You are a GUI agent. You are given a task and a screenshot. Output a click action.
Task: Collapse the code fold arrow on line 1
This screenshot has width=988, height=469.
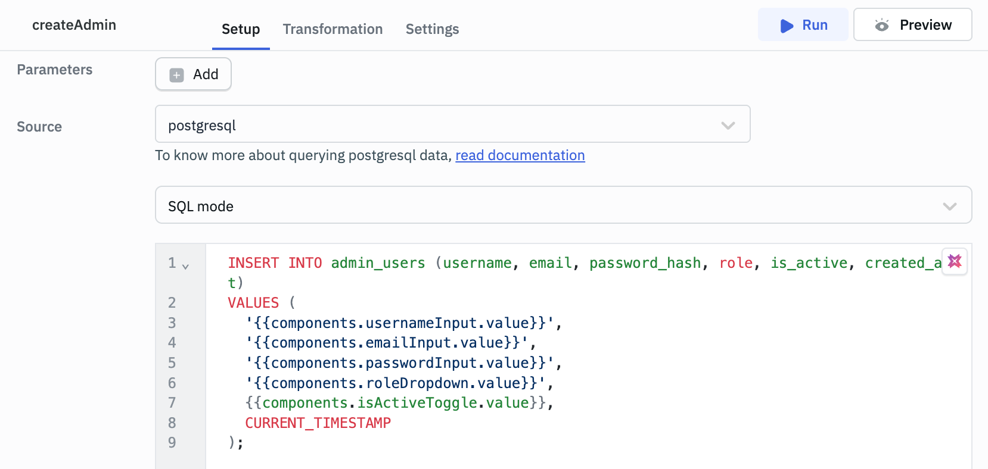click(185, 267)
